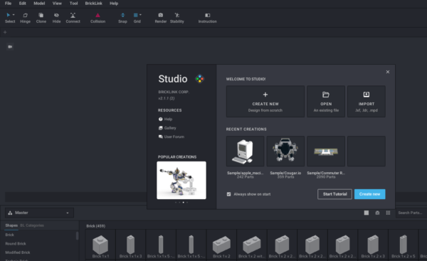Pick the Brick 1 x 1 part
The width and height of the screenshot is (427, 261).
click(x=100, y=244)
